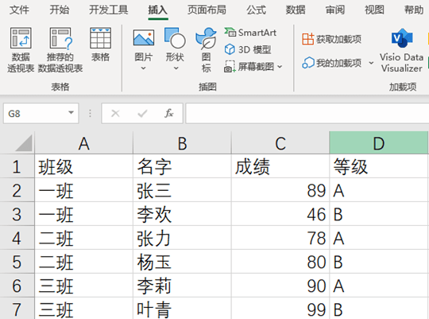This screenshot has width=429, height=319.
Task: Insert a Table (表格)
Action: point(100,45)
